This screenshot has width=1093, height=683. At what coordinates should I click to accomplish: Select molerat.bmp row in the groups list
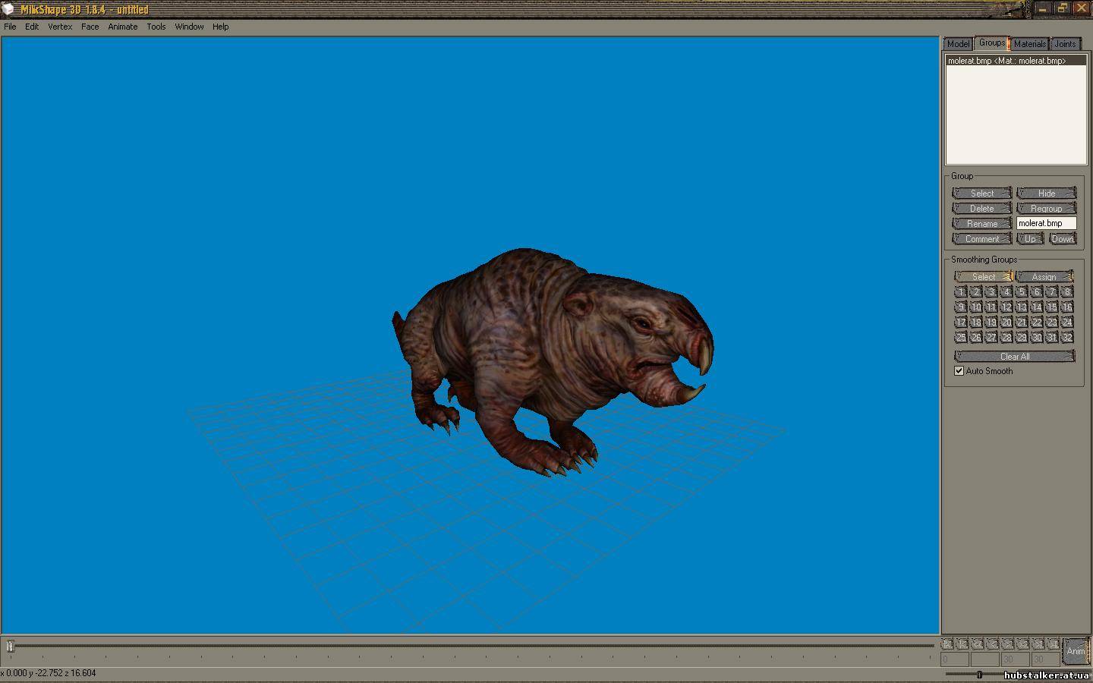[1016, 61]
